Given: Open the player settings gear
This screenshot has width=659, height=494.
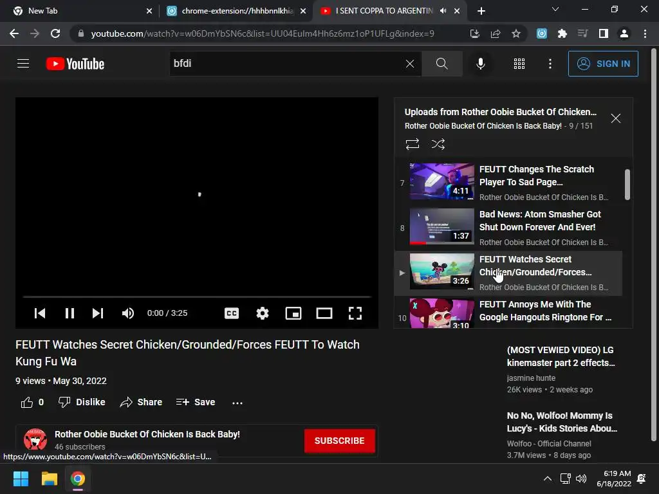Looking at the screenshot, I should (x=263, y=313).
